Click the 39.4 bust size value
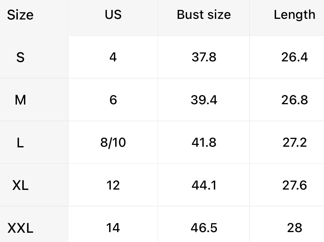 [x=204, y=100]
